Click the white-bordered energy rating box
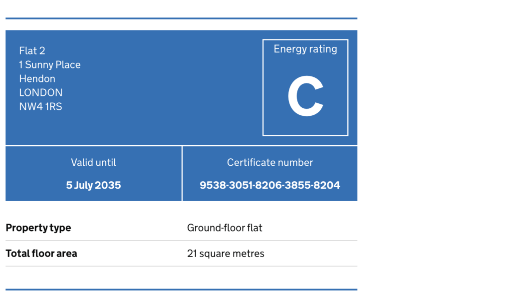The width and height of the screenshot is (511, 291). 305,88
